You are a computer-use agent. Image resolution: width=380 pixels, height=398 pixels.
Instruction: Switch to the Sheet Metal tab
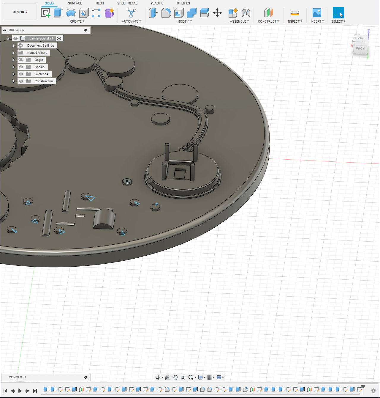coord(127,3)
